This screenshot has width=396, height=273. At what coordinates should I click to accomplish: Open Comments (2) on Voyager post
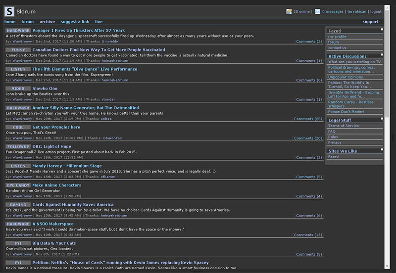coord(309,42)
